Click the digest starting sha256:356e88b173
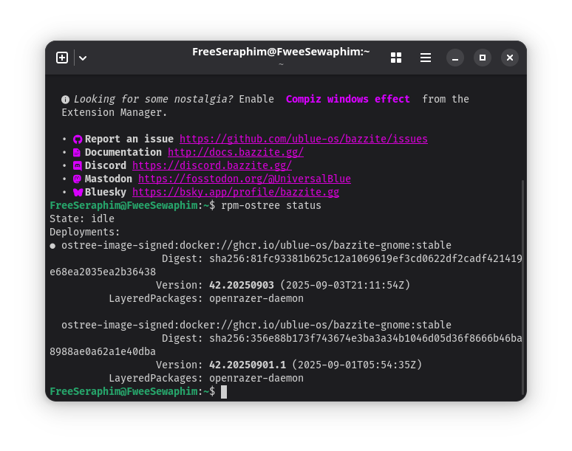Image resolution: width=572 pixels, height=451 pixels. coord(286,345)
